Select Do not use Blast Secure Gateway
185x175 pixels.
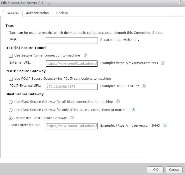coord(11,118)
